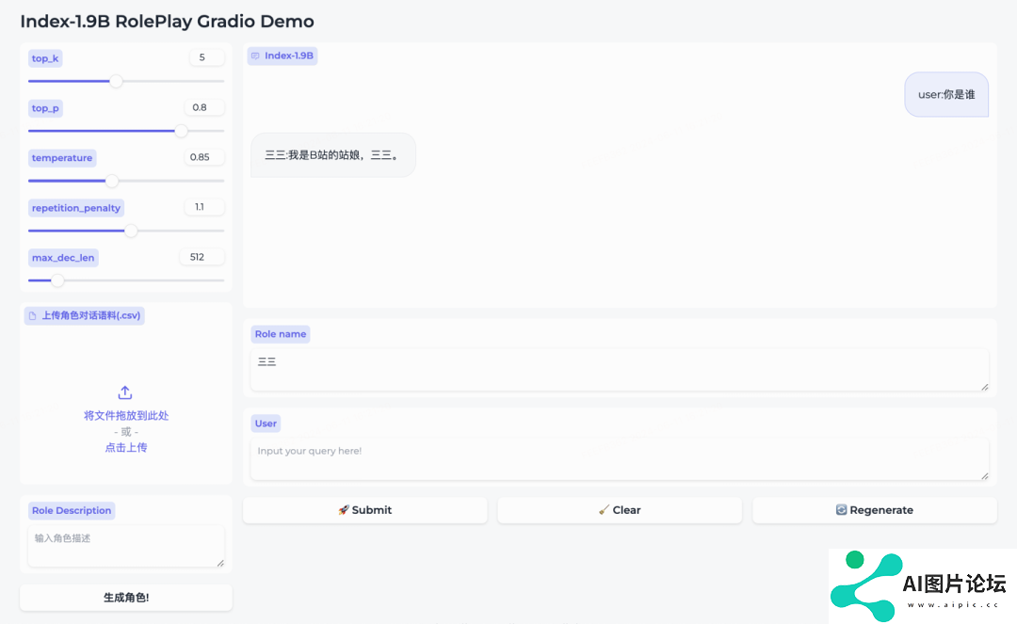Click the Role Description label
This screenshot has width=1017, height=624.
(72, 511)
